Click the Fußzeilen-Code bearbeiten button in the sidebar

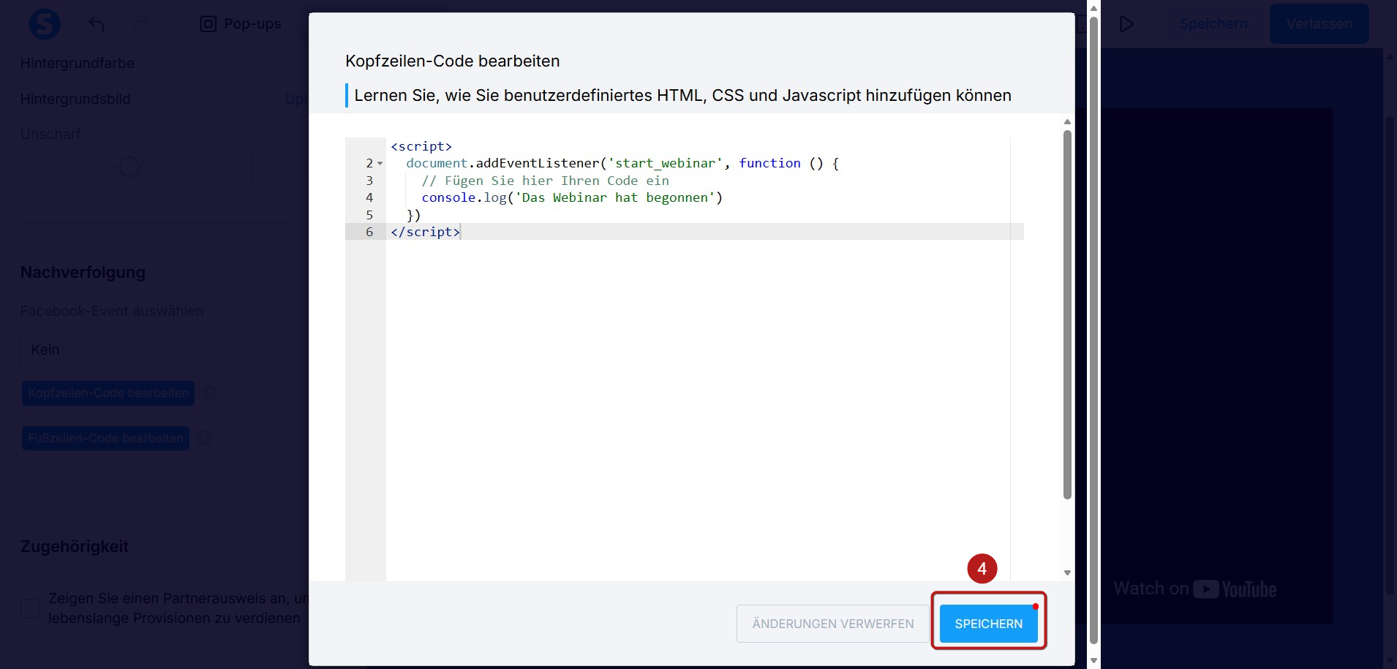coord(105,439)
